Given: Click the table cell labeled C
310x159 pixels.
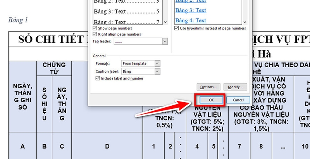Looking at the screenshot, I should (62, 146).
